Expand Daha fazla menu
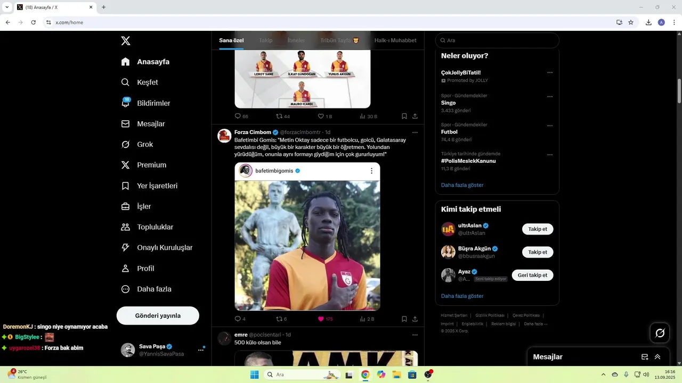The width and height of the screenshot is (682, 383). [146, 289]
